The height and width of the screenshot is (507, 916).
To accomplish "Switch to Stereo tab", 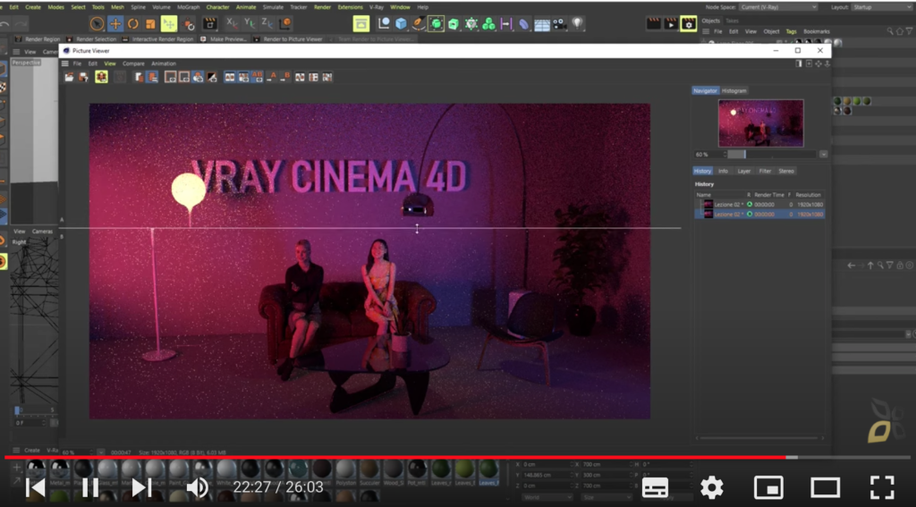I will click(x=786, y=171).
